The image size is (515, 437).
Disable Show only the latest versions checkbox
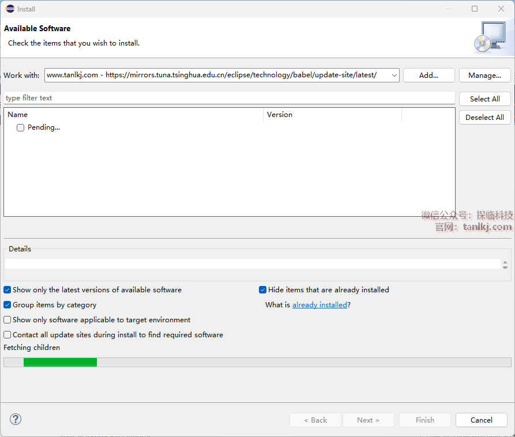[7, 290]
